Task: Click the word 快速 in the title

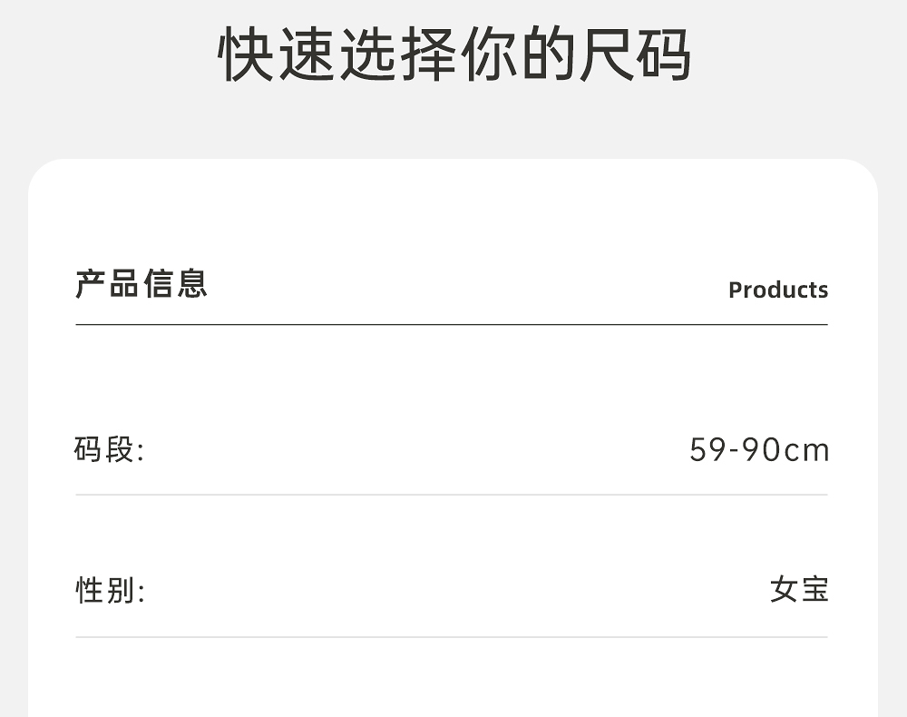Action: [277, 54]
